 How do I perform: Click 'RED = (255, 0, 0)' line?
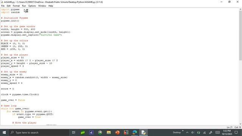click(x=13, y=49)
